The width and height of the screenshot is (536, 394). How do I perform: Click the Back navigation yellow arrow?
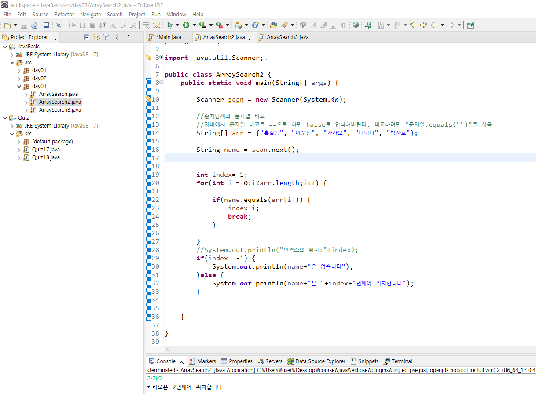(x=434, y=25)
